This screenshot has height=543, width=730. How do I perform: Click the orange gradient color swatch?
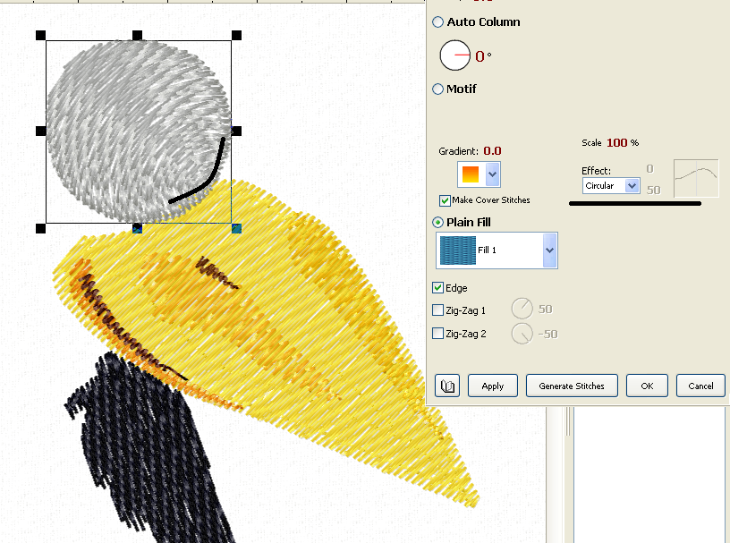point(470,174)
